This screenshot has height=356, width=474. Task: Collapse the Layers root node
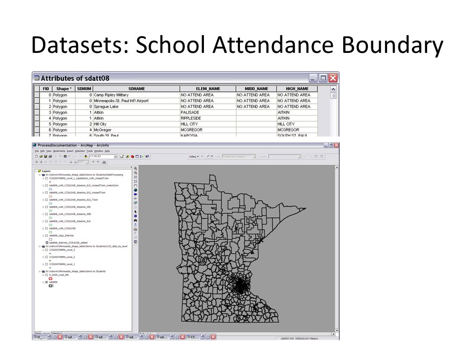coord(36,171)
